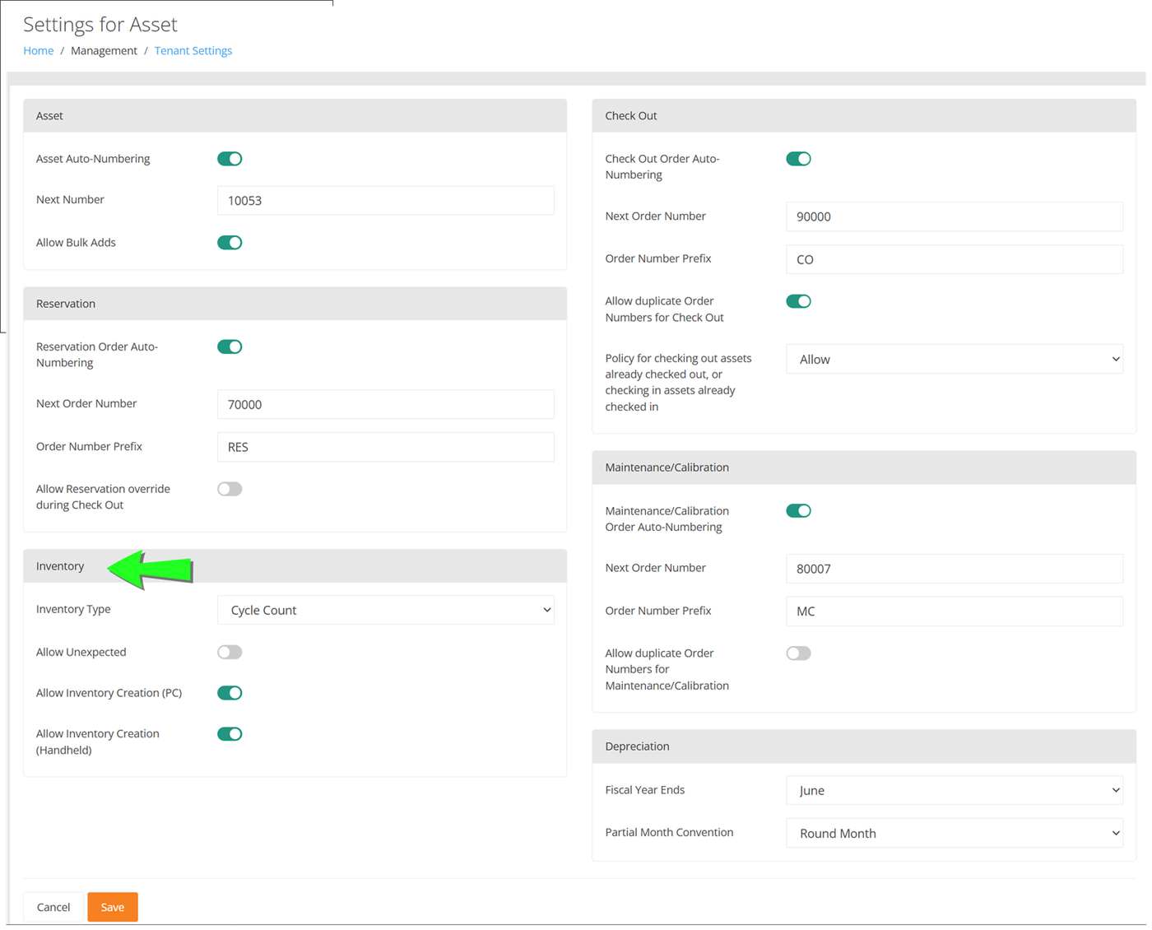Toggle Maintenance/Calibration Order Auto-Numbering switch
1152x930 pixels.
click(x=798, y=511)
